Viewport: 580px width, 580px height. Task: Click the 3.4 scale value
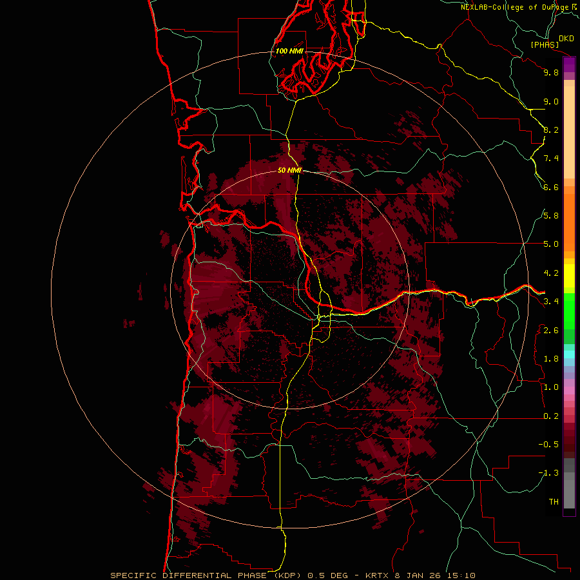pos(551,302)
